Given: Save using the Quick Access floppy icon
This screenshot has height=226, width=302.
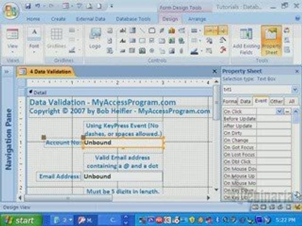Looking at the screenshot, I should [x=28, y=6].
